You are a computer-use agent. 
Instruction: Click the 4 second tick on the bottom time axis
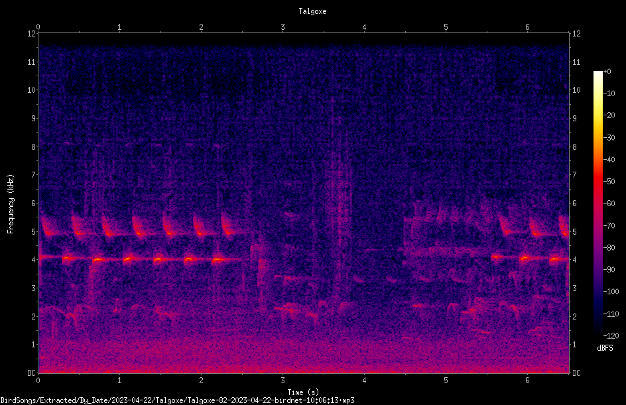365,380
